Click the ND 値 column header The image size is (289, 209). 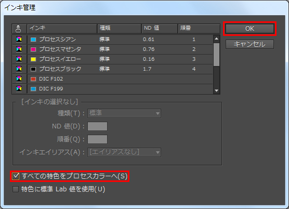coord(160,29)
